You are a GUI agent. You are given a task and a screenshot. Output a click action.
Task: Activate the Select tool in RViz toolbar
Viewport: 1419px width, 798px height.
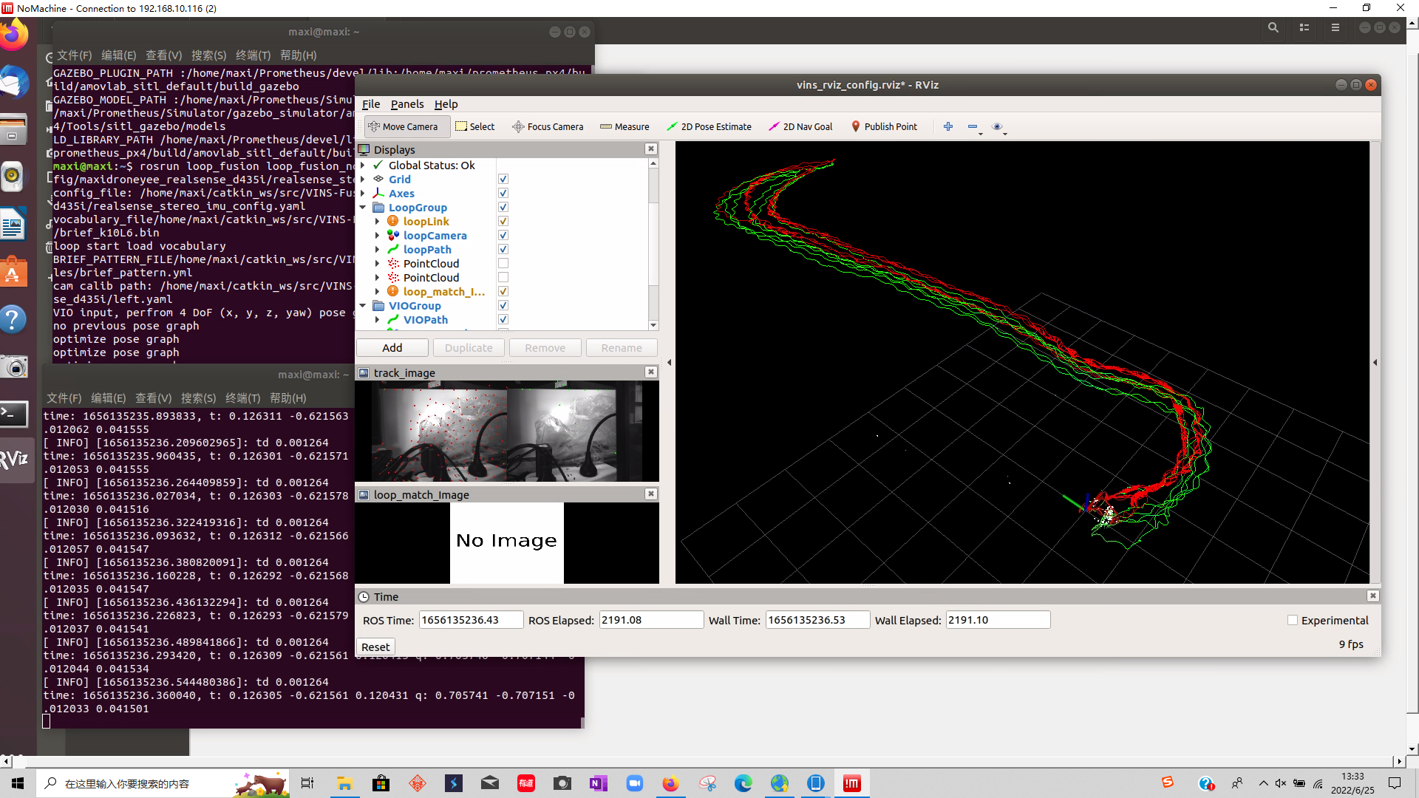point(475,126)
